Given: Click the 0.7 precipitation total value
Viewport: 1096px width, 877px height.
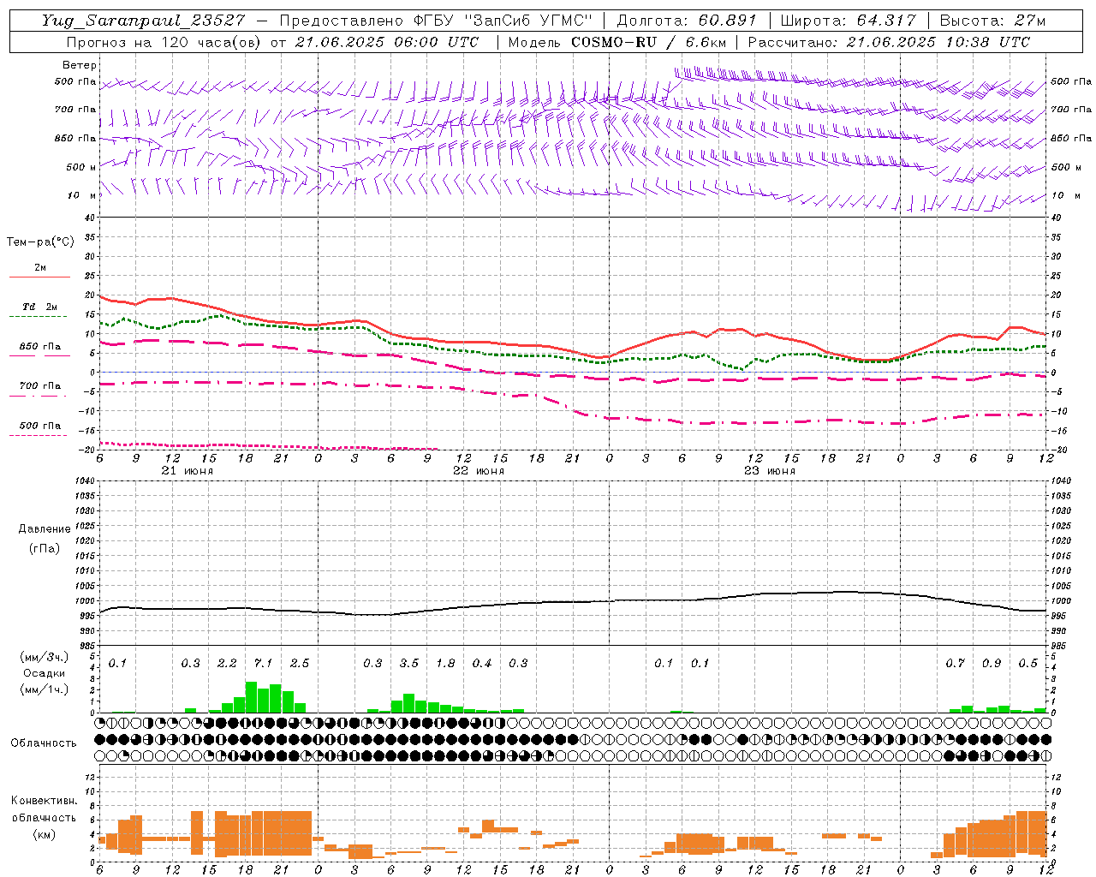Looking at the screenshot, I should tap(955, 663).
